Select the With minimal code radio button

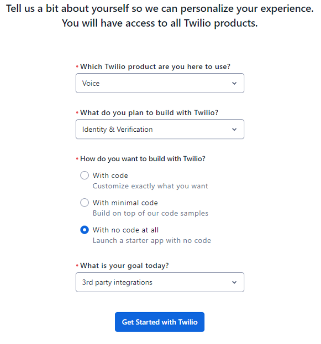84,203
